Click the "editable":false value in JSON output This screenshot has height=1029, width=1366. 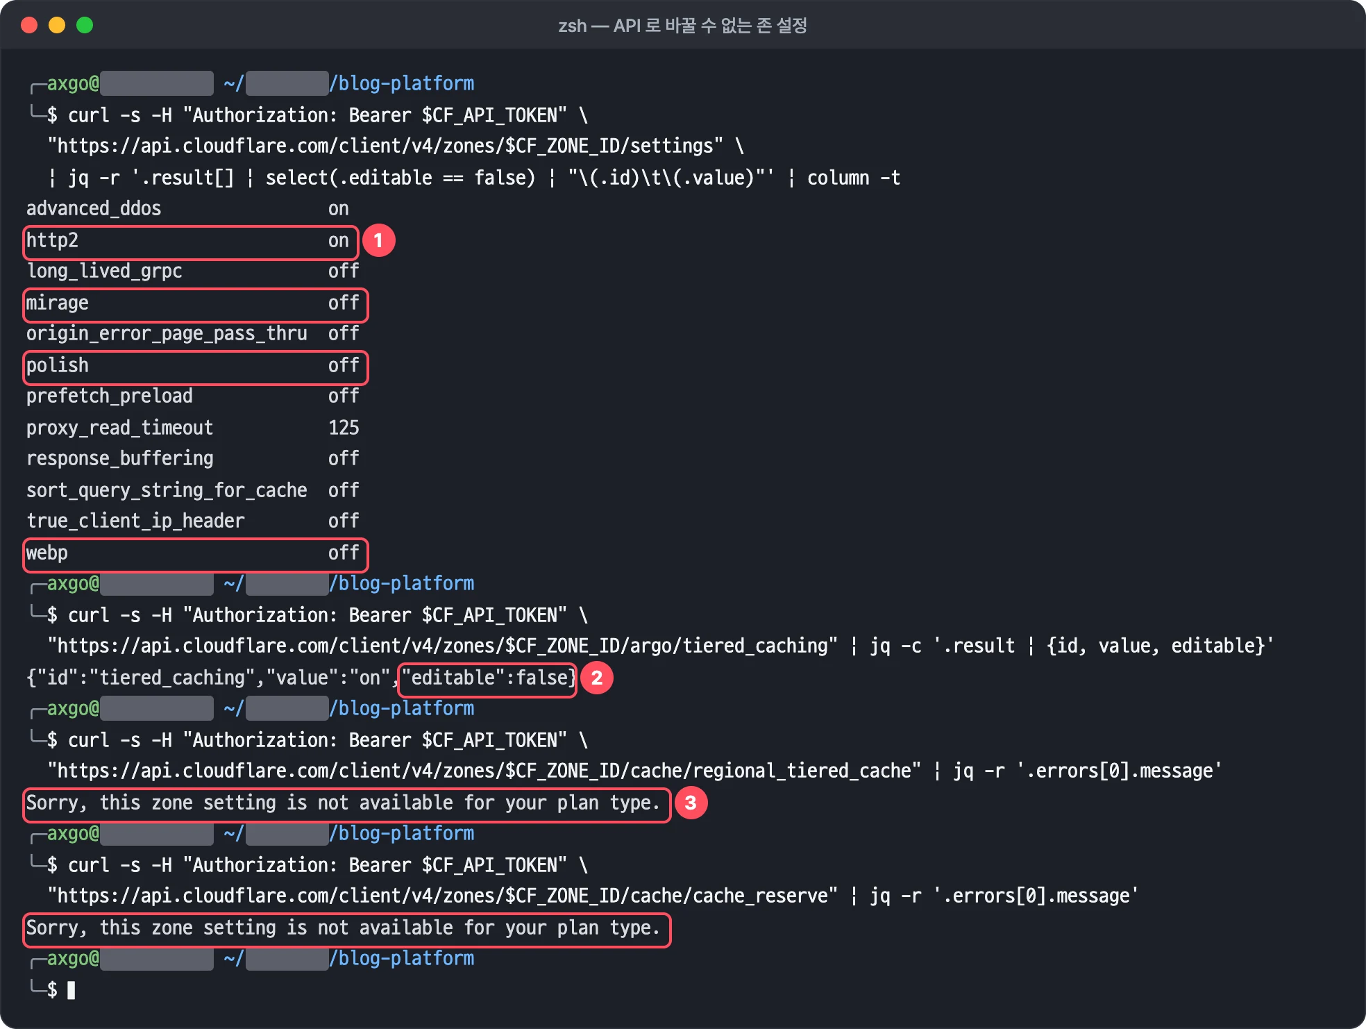coord(488,680)
